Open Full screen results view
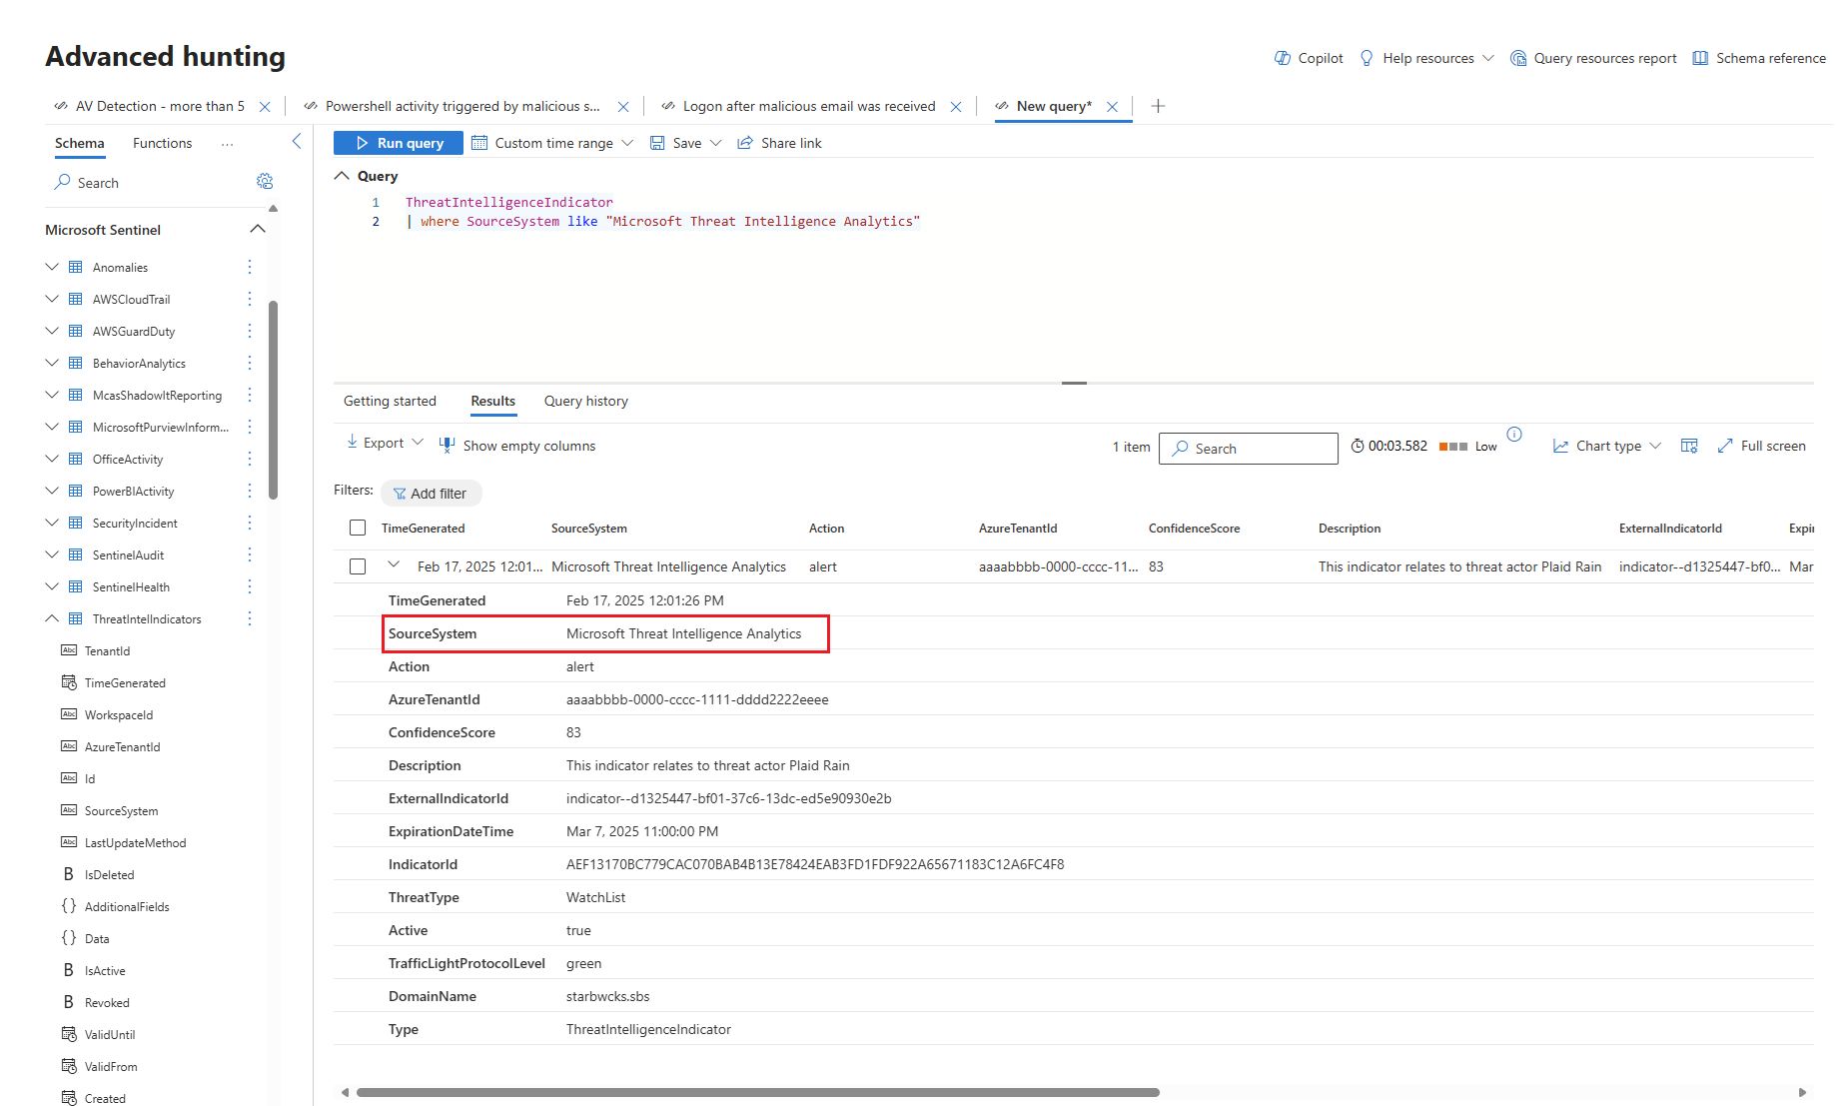This screenshot has height=1106, width=1836. [x=1761, y=446]
